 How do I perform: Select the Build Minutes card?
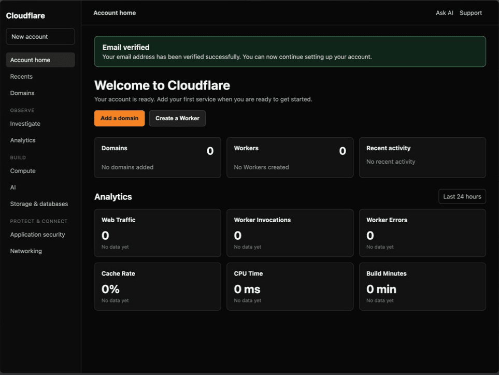(422, 286)
